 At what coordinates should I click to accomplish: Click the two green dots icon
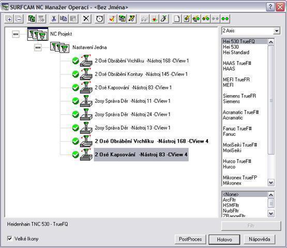pyautogui.click(x=225, y=19)
